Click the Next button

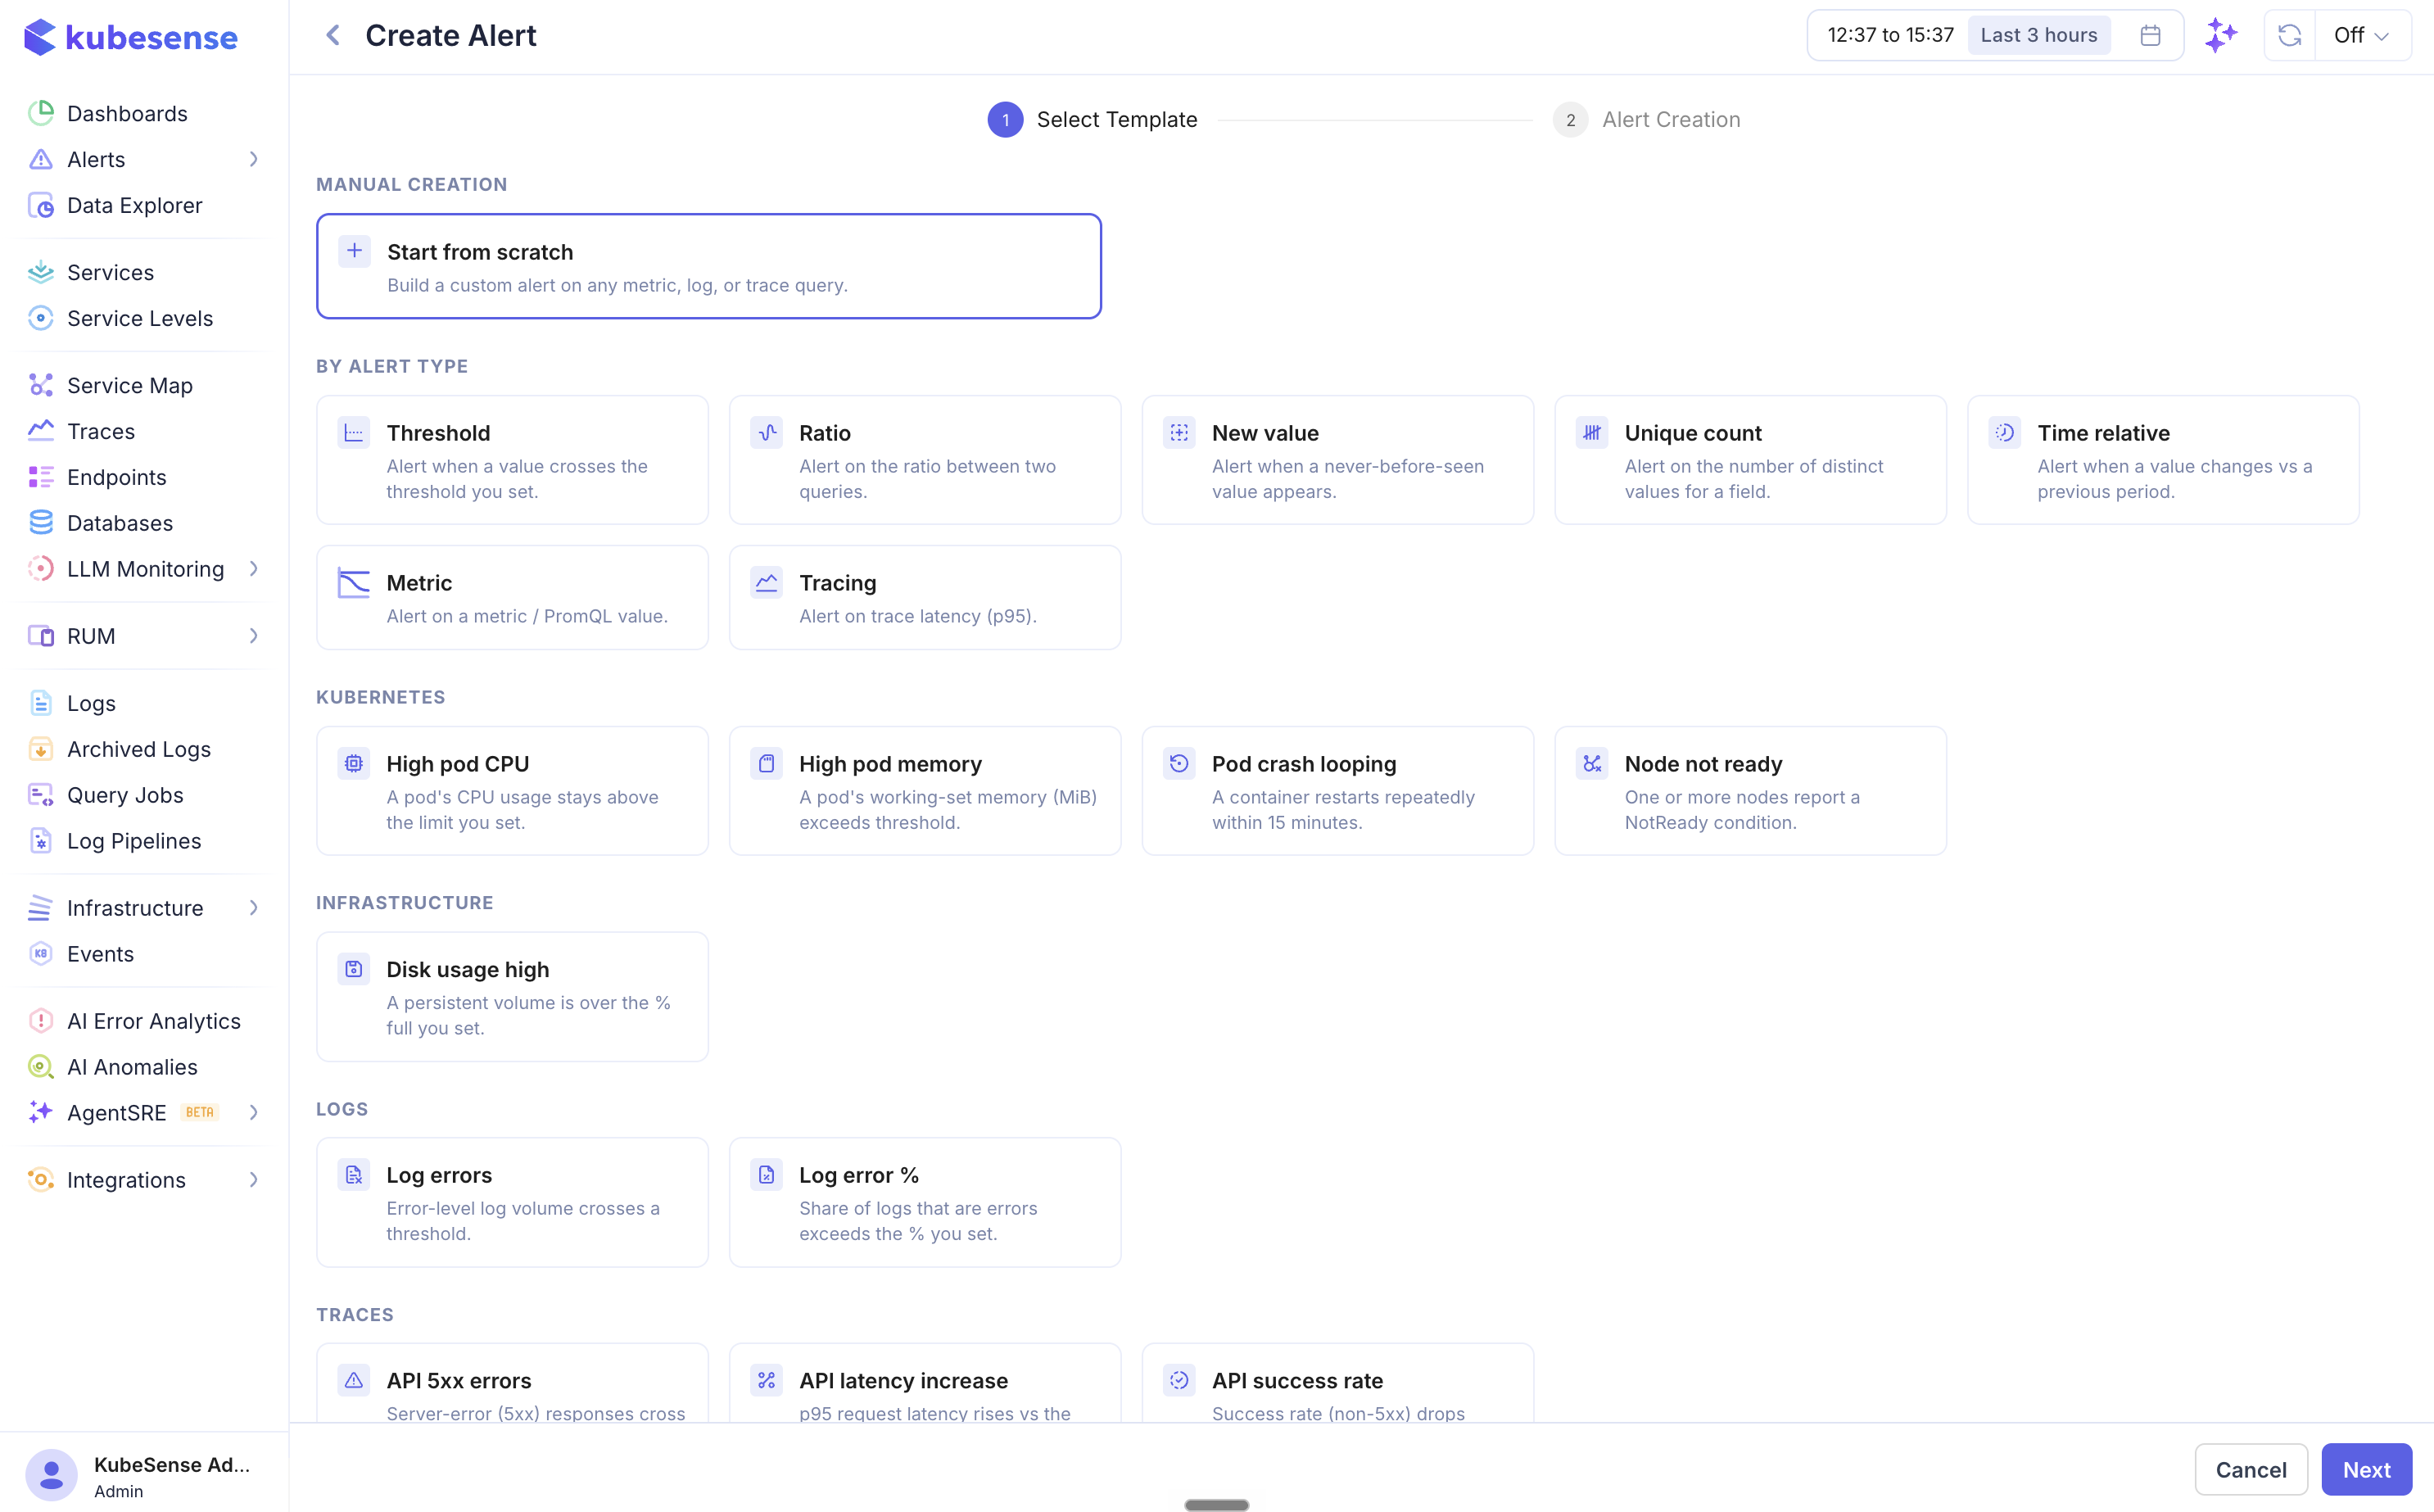tap(2366, 1470)
